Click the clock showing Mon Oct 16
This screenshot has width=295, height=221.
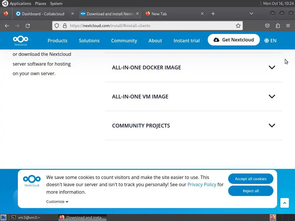(279, 3)
